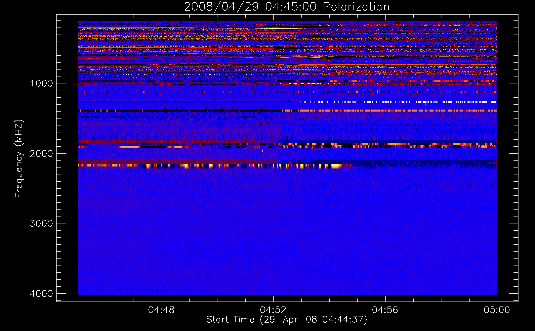Viewport: 535px width, 331px height.
Task: Click the 3000 frequency tick label
Action: [x=41, y=223]
